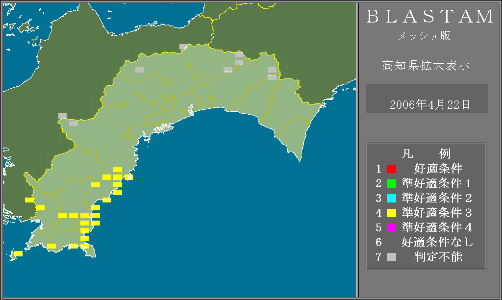Click the 準好適条件3 legend label
The width and height of the screenshot is (502, 300).
[x=437, y=213]
